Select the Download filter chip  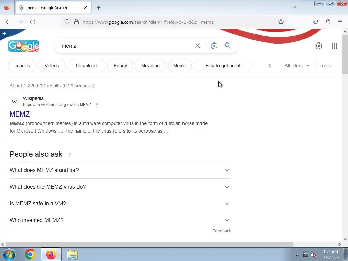(87, 66)
